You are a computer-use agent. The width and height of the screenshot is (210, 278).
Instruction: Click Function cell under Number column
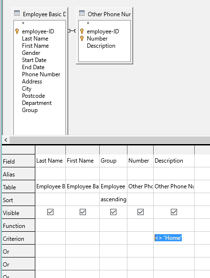pyautogui.click(x=140, y=225)
